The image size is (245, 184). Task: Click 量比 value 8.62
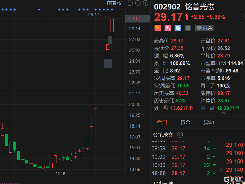[175, 71]
